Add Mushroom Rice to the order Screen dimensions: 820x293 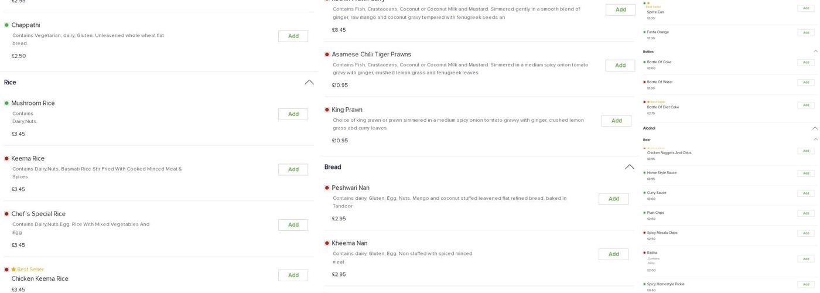pyautogui.click(x=293, y=114)
